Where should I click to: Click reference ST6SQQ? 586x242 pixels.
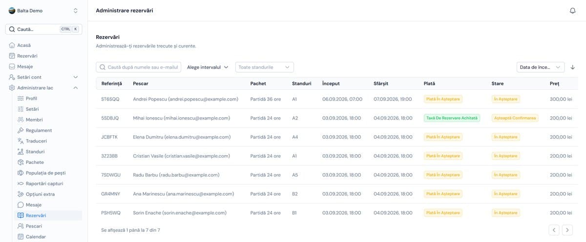[x=110, y=99]
